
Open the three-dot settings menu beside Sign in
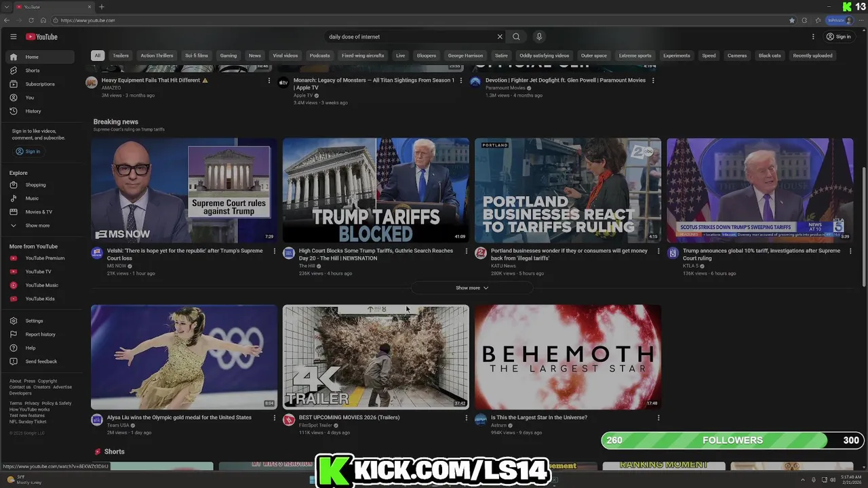[x=813, y=37]
